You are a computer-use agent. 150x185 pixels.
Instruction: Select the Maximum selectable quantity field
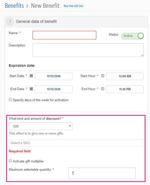pyautogui.click(x=102, y=173)
